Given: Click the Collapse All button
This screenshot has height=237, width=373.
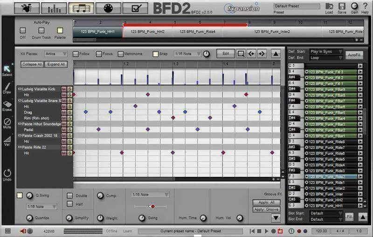Looking at the screenshot, I should pyautogui.click(x=32, y=64).
